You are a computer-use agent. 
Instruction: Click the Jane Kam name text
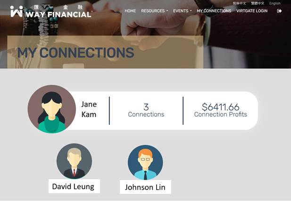tap(89, 109)
